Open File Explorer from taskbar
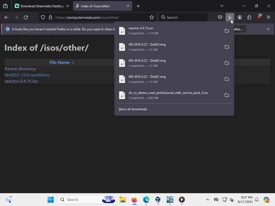This screenshot has height=206, width=275. pos(122,200)
